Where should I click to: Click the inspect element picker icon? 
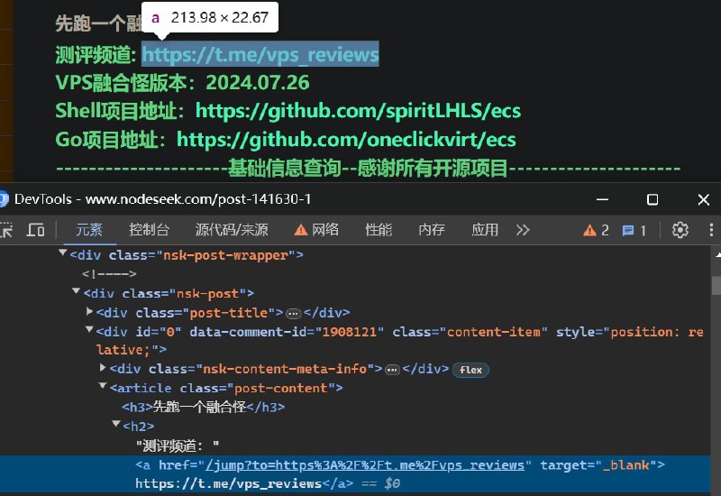pos(7,230)
